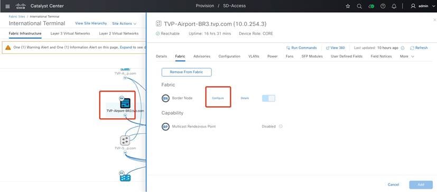437x192 pixels.
Task: Switch to Fabric Infrastructure tab
Action: (x=25, y=33)
